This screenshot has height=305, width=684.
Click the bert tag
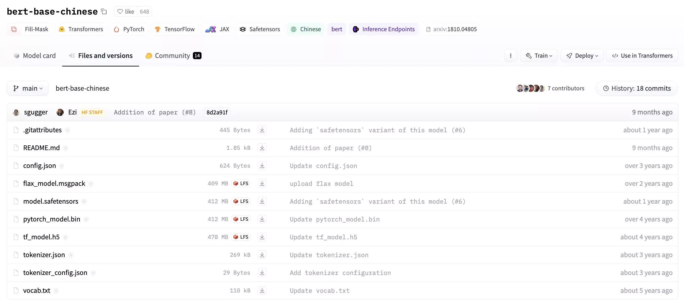(337, 29)
